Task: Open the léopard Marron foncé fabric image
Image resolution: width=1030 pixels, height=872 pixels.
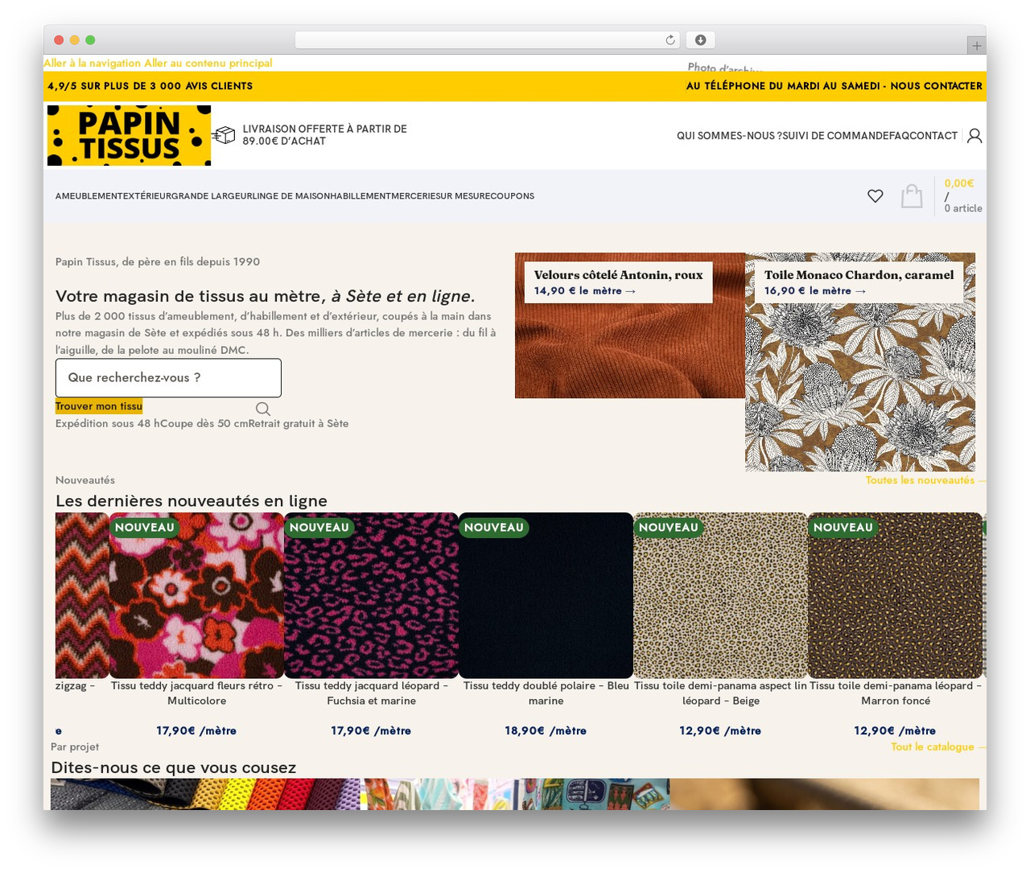Action: (x=895, y=595)
